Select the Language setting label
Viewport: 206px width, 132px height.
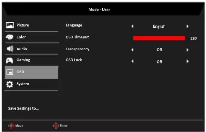click(x=74, y=25)
